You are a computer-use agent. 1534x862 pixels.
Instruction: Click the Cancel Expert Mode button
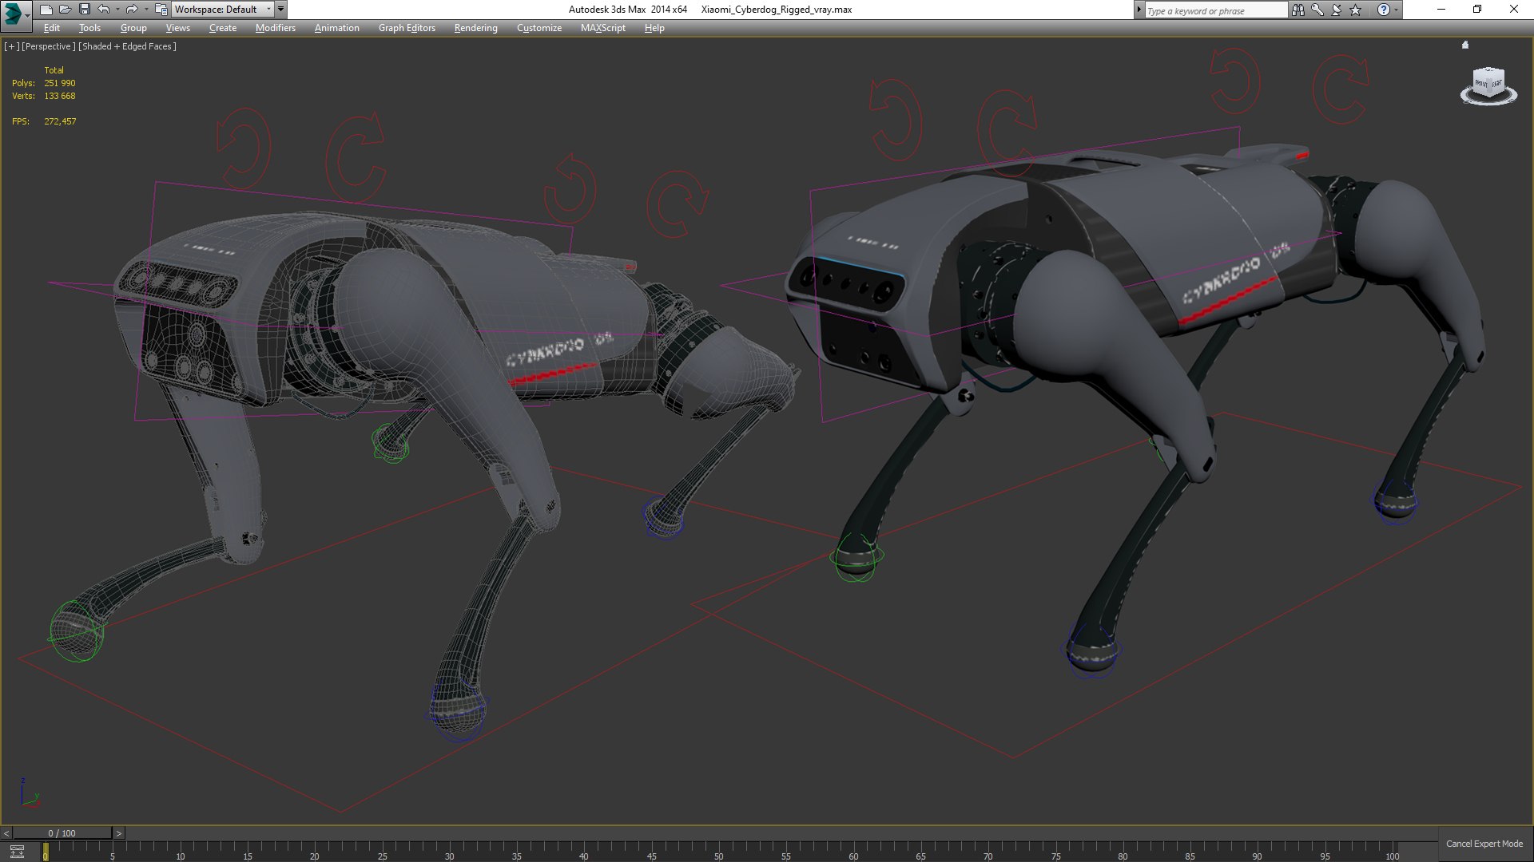[x=1484, y=844]
